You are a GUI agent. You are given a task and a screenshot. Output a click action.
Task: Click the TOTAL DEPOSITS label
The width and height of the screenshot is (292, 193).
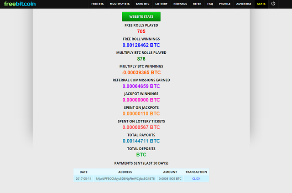coord(141,149)
